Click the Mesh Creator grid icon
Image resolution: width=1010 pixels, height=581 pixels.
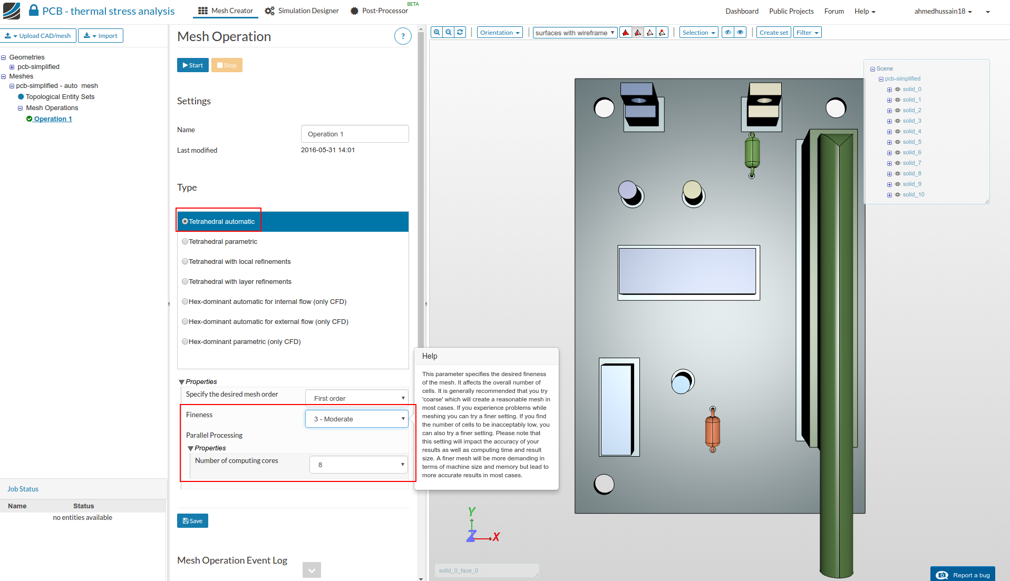[x=203, y=11]
